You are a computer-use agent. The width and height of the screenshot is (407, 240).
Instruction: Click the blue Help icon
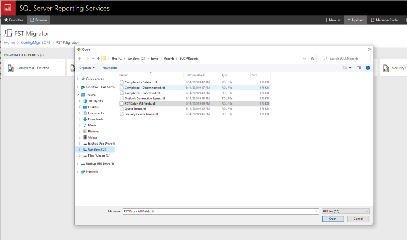(x=367, y=68)
